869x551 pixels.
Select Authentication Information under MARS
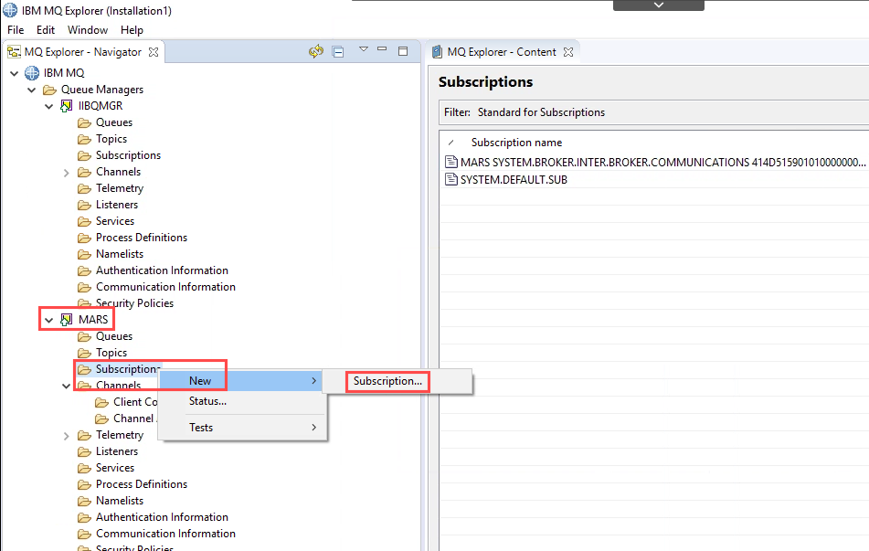[x=162, y=516]
